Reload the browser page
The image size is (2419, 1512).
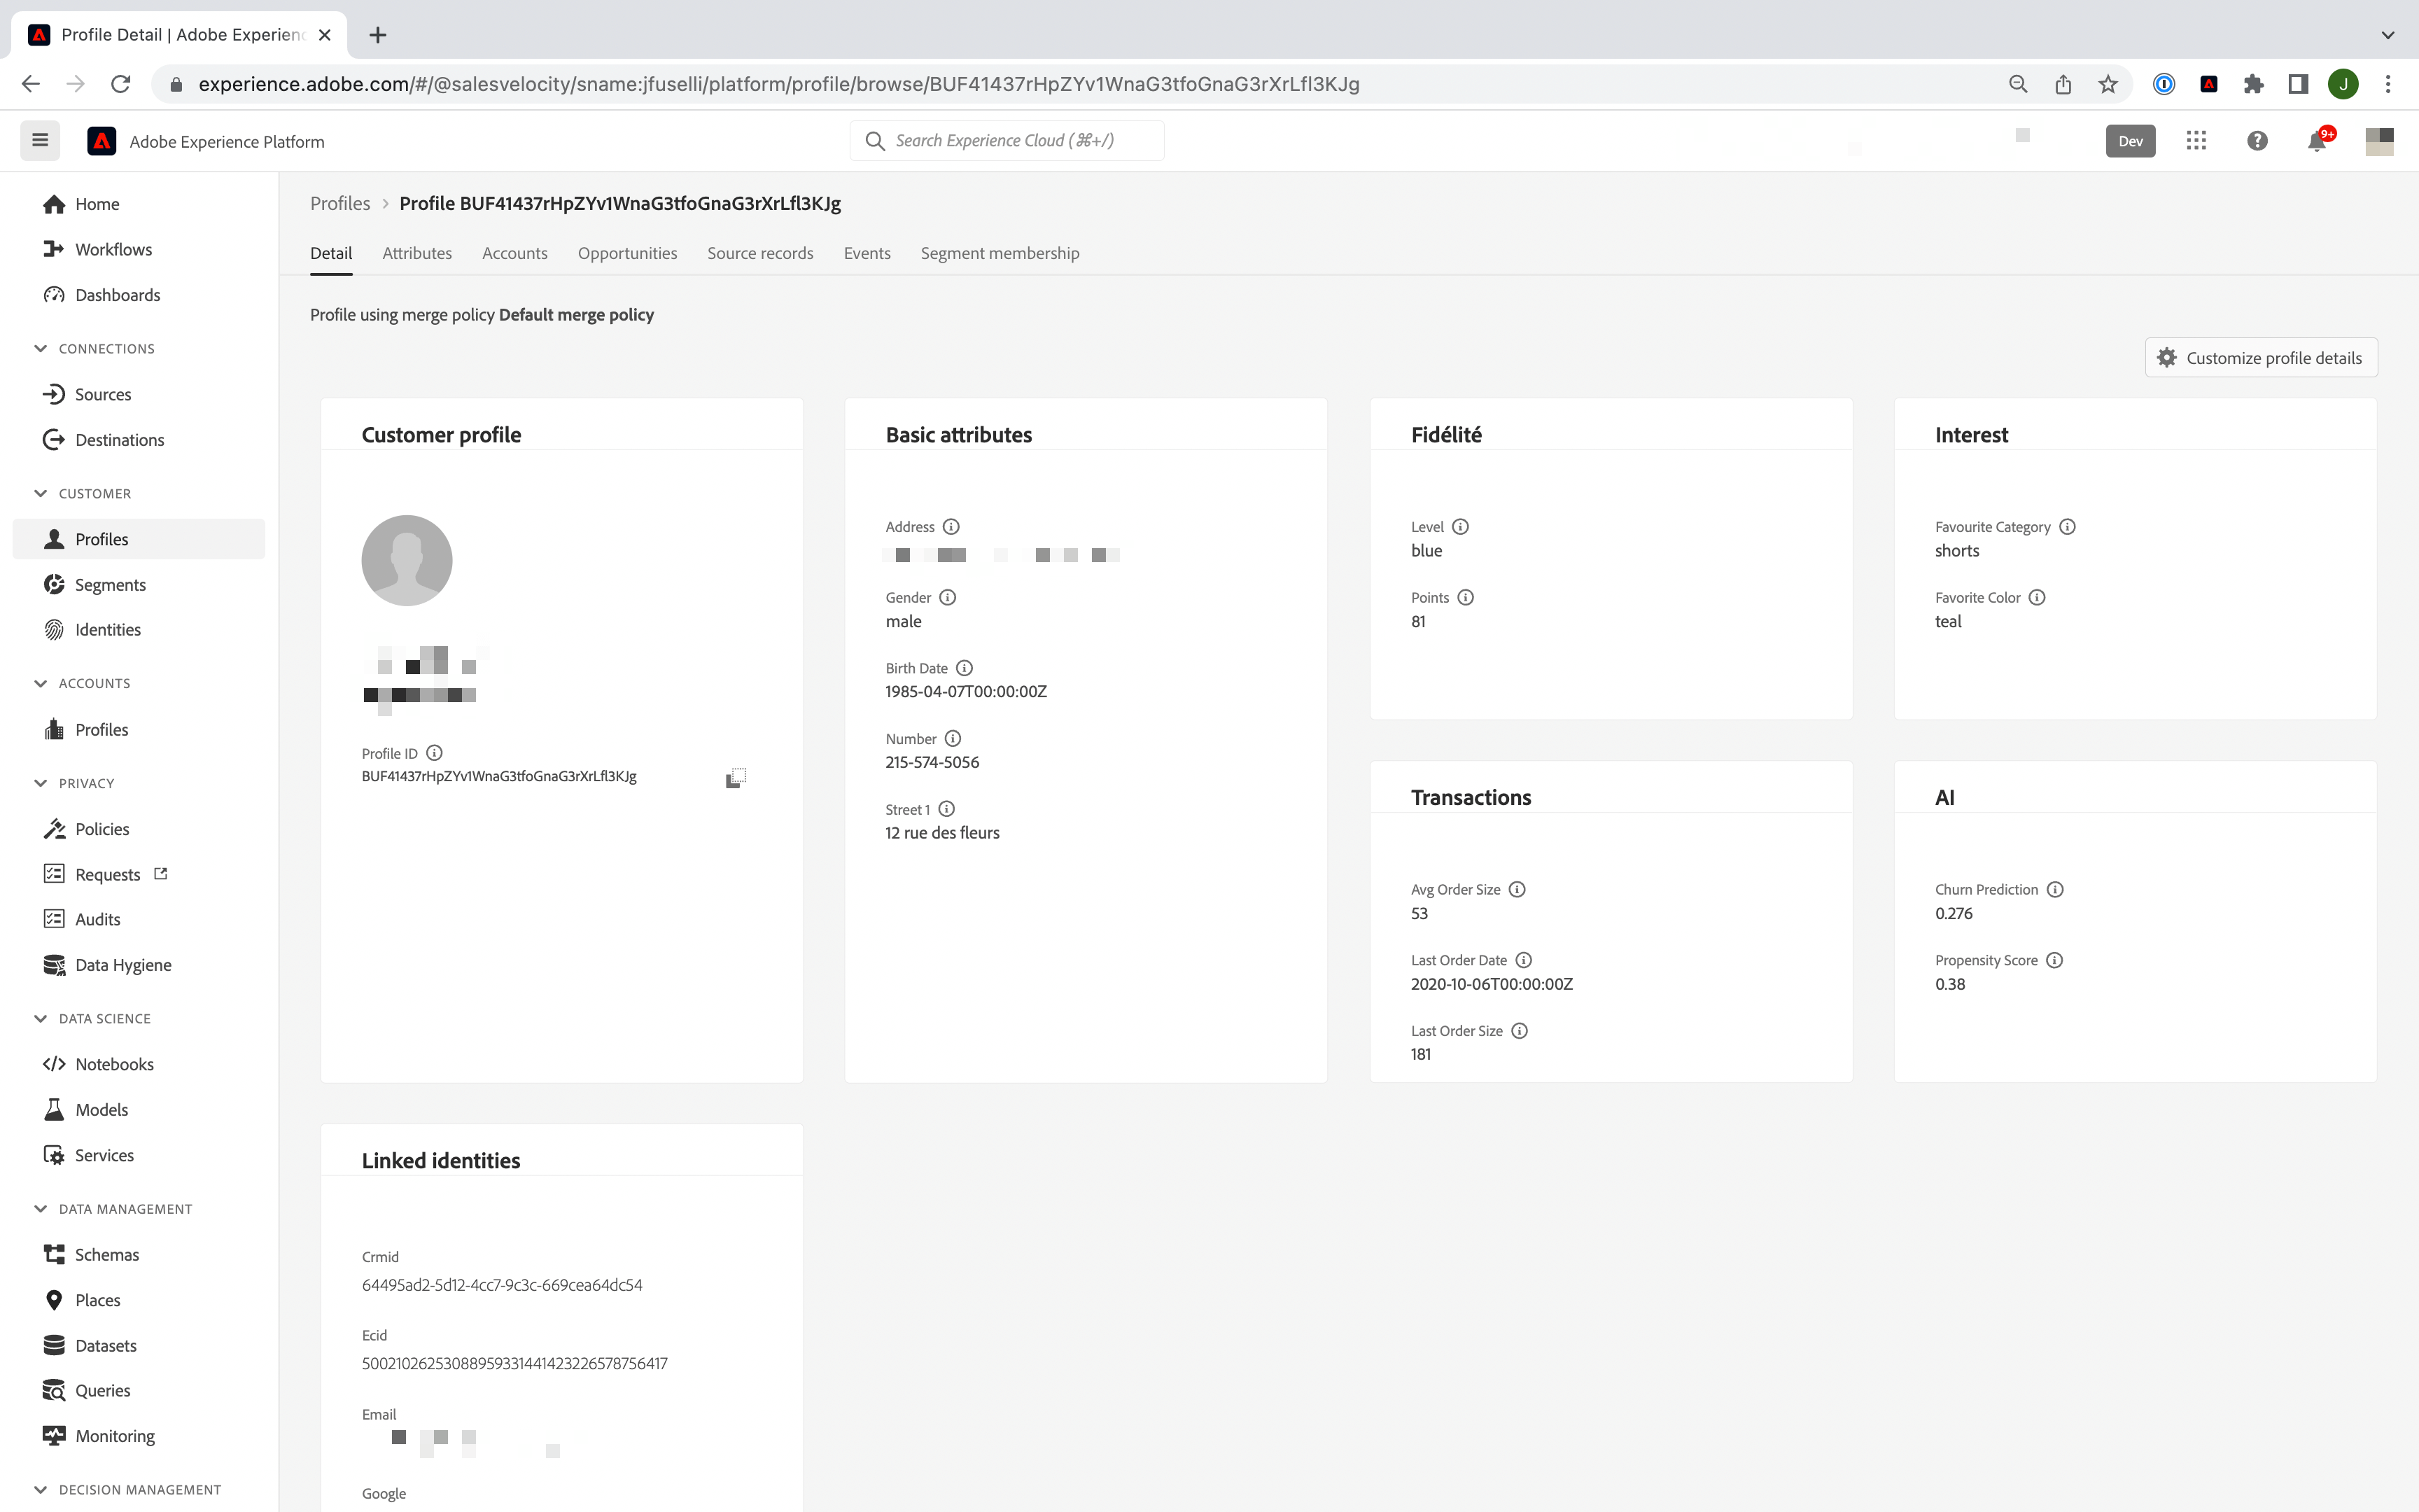click(121, 84)
